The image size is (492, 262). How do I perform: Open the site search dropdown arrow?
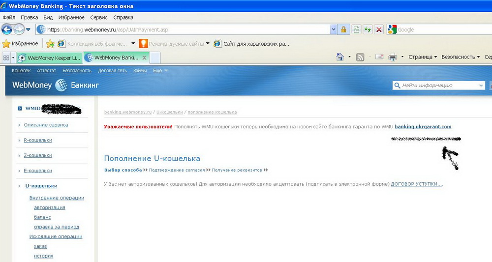481,85
